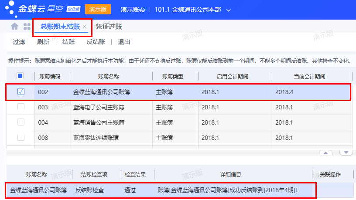The image size is (356, 200).
Task: Collapse panel with the up arrow button
Action: click(x=325, y=153)
